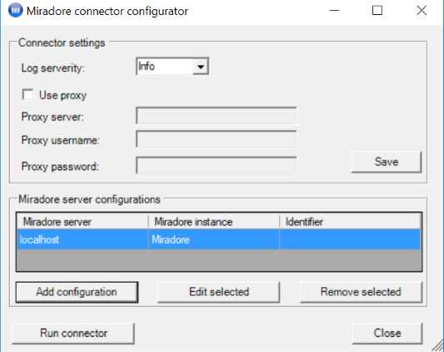Image resolution: width=444 pixels, height=352 pixels.
Task: Maximize the configurator window
Action: tap(377, 11)
